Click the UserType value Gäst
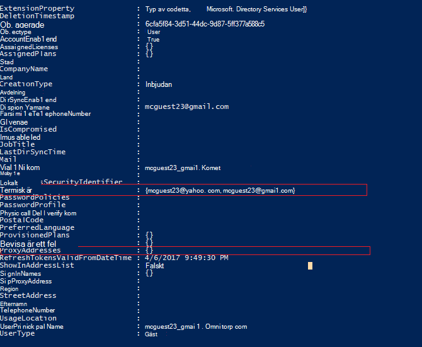This screenshot has width=422, height=347. pyautogui.click(x=151, y=334)
